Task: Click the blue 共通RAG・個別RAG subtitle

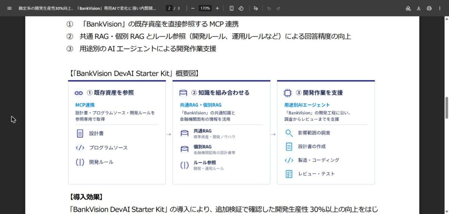Action: pyautogui.click(x=201, y=105)
